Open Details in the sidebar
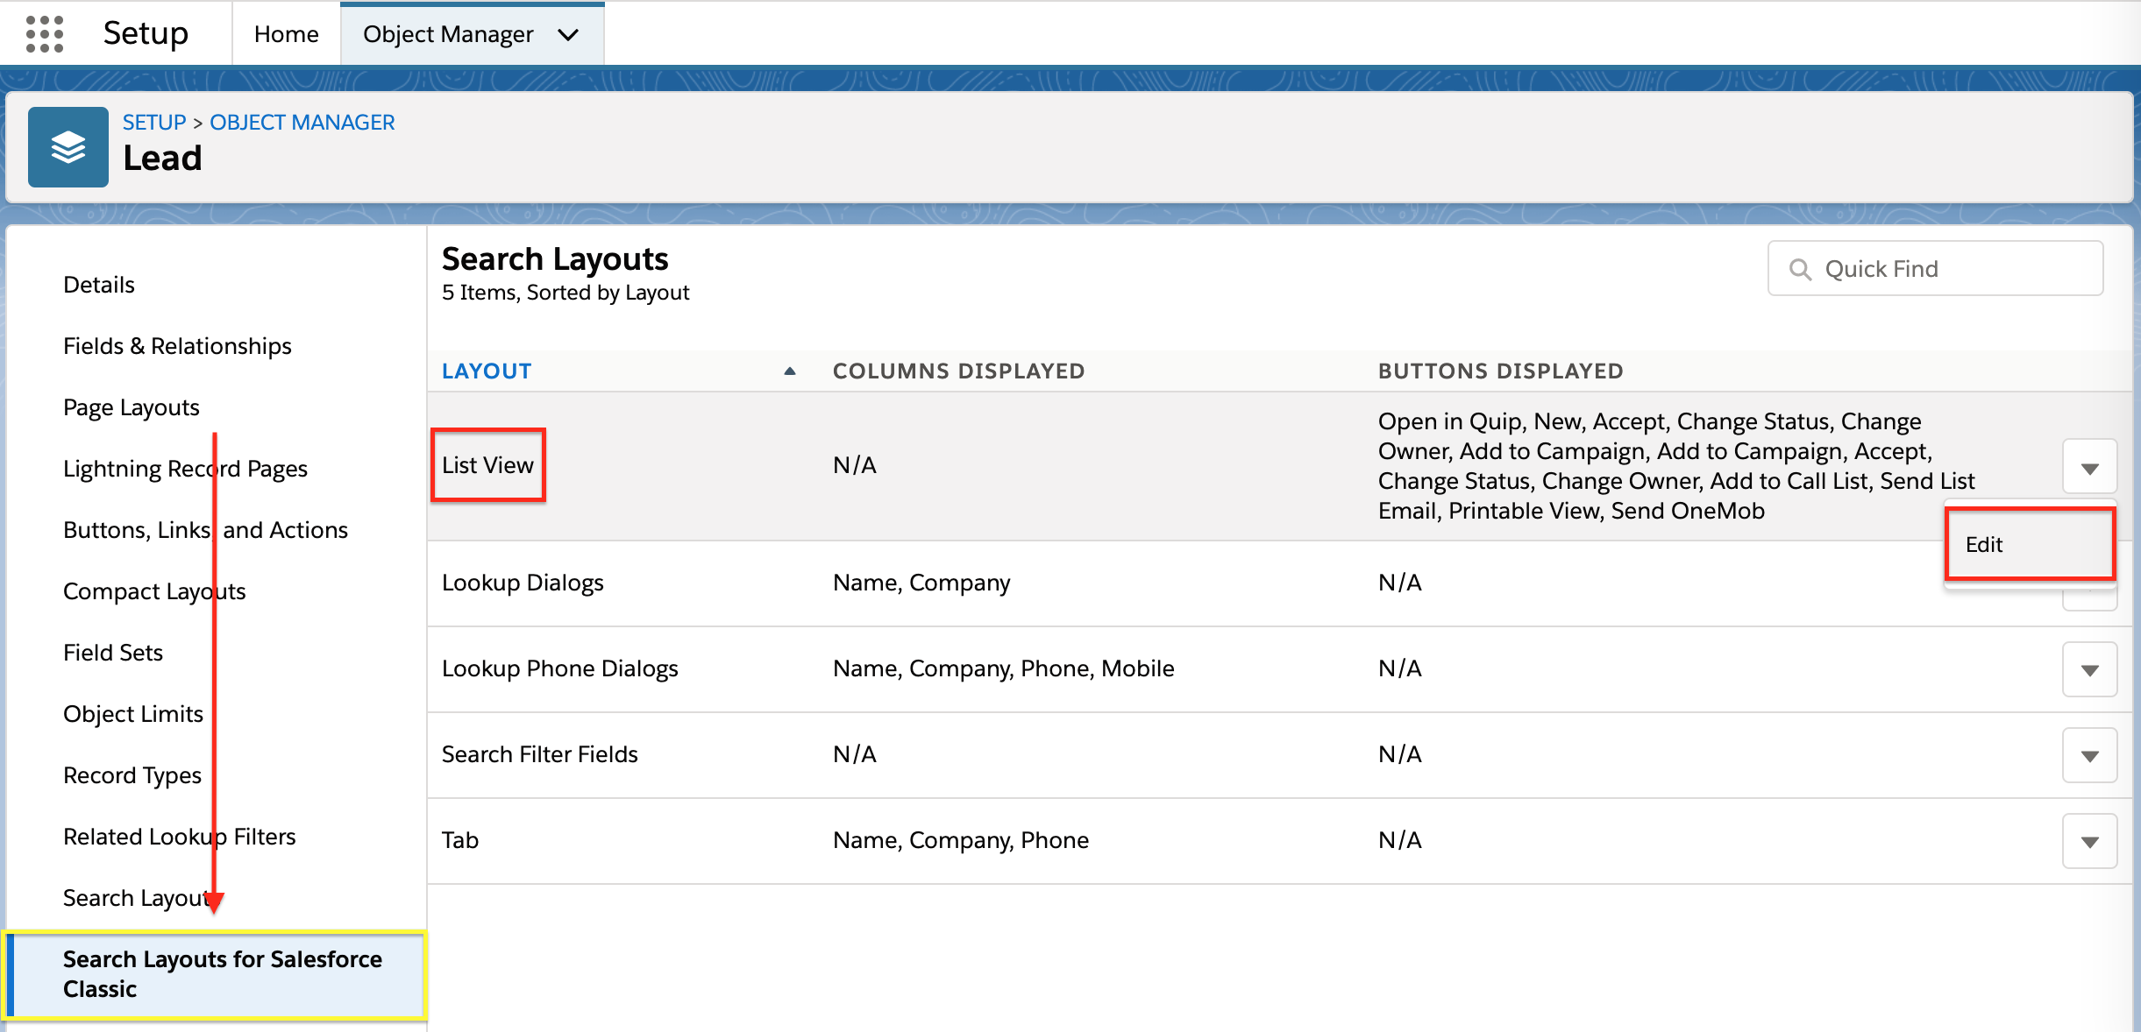The height and width of the screenshot is (1032, 2141). (99, 285)
